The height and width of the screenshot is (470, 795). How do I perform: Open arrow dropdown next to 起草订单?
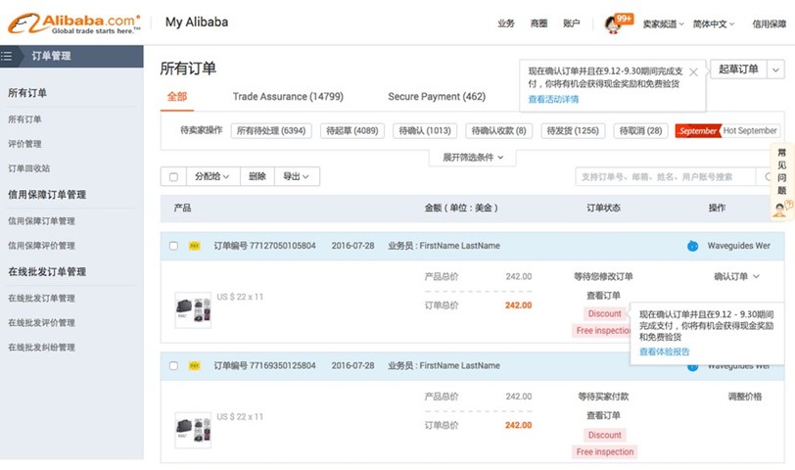(x=775, y=70)
